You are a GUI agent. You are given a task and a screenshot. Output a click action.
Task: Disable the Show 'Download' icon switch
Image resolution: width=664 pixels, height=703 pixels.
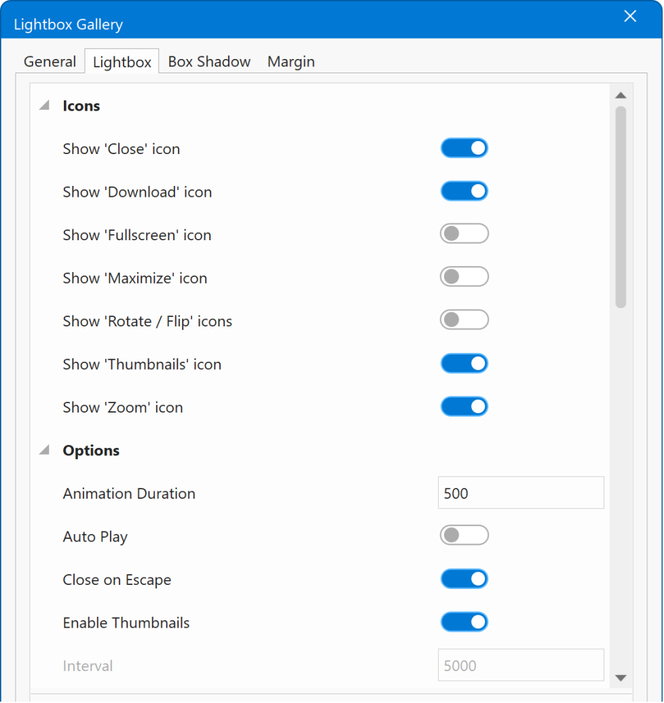tap(464, 191)
